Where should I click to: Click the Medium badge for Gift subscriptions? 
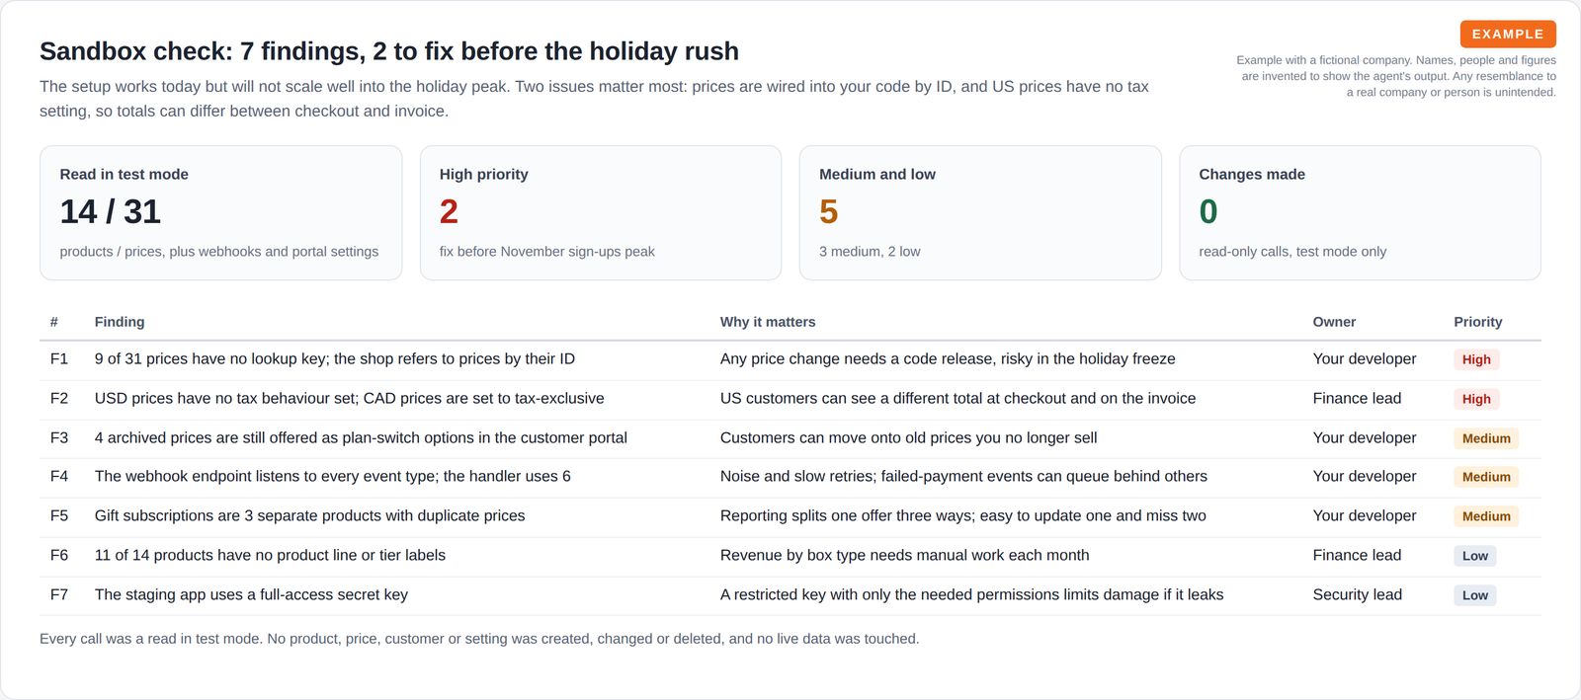1486,516
